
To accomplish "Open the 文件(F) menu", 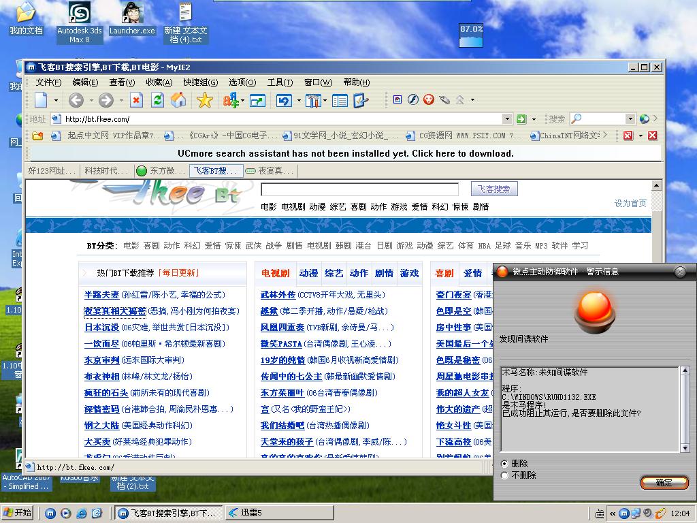I will pyautogui.click(x=48, y=82).
